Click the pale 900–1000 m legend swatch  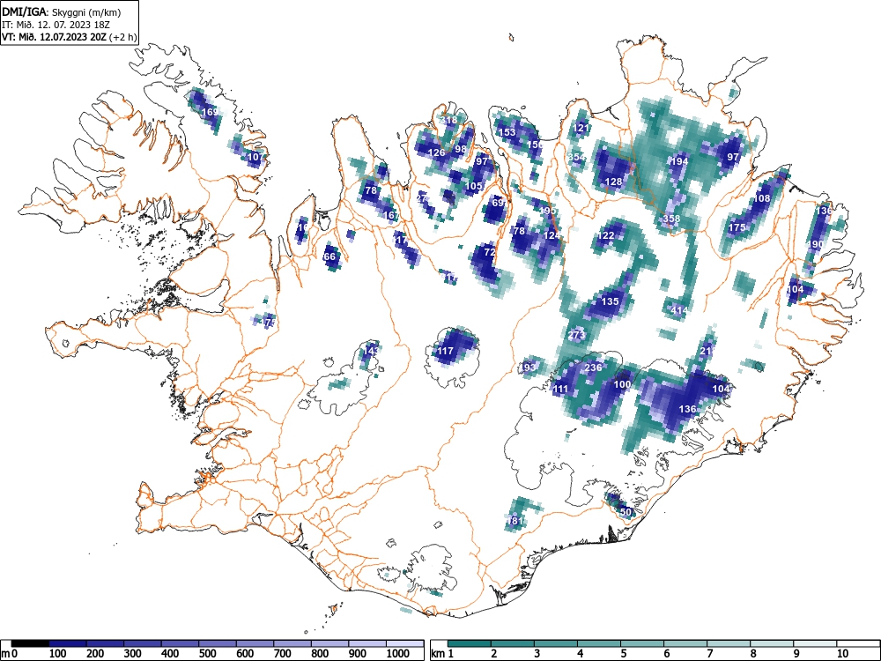tap(367, 643)
